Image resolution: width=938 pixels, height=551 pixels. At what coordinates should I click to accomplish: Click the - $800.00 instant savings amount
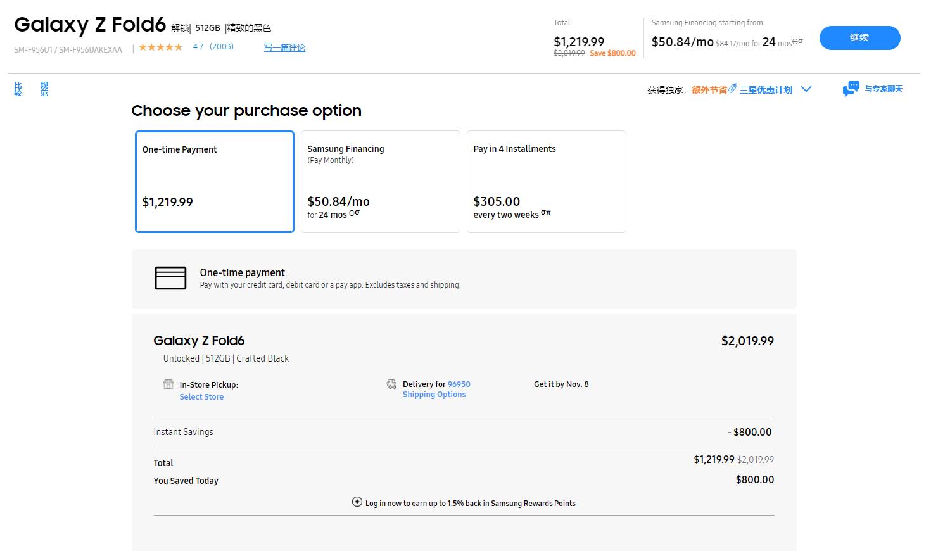point(749,432)
